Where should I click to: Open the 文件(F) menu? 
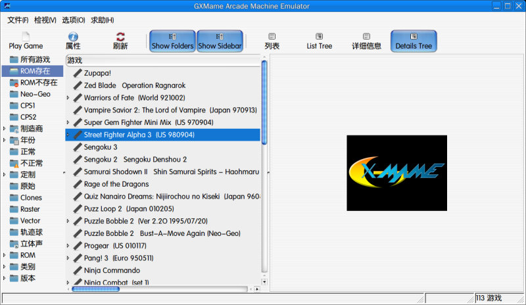point(18,20)
